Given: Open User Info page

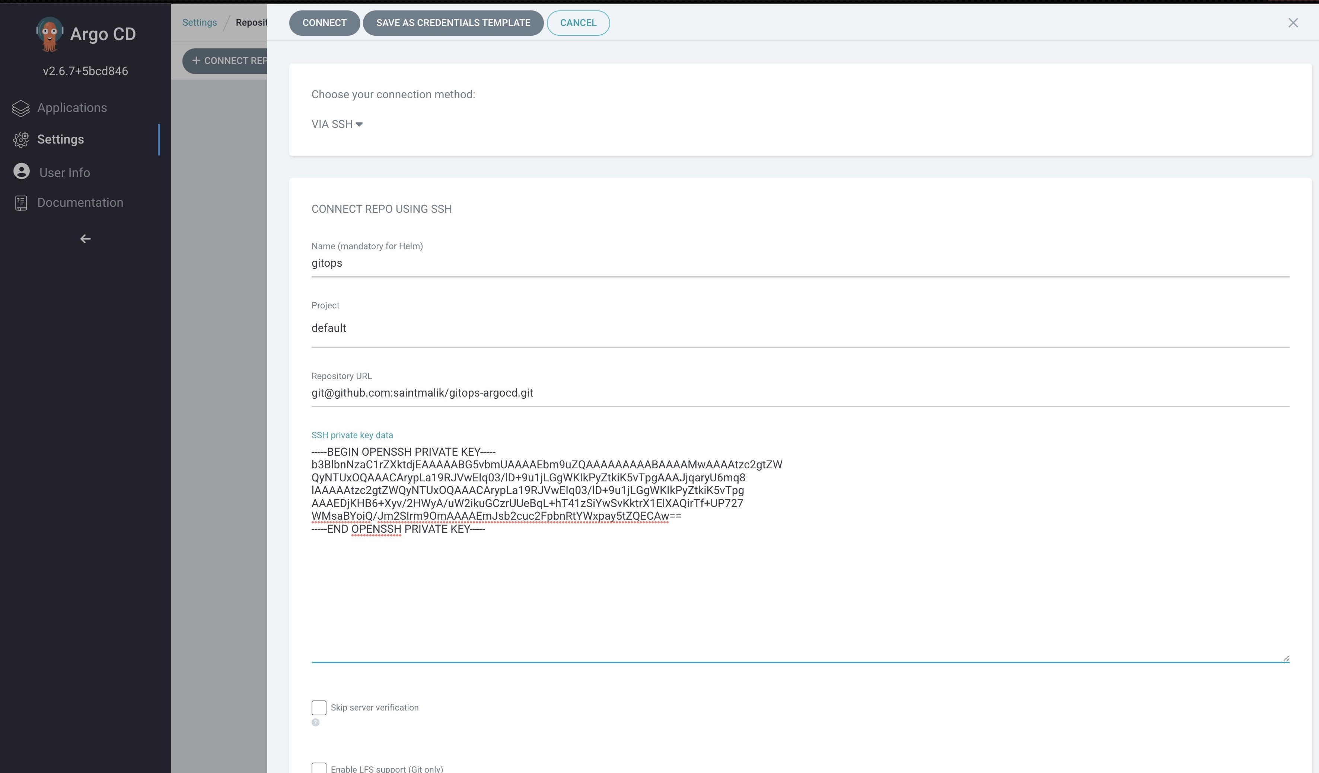Looking at the screenshot, I should pos(64,173).
